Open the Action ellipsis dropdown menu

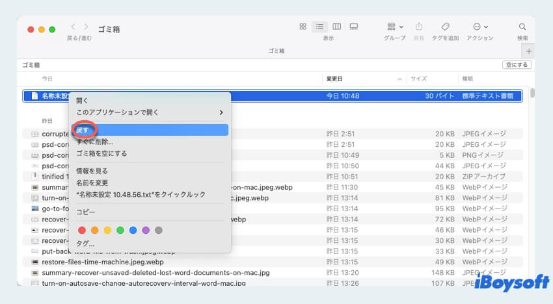coord(480,27)
